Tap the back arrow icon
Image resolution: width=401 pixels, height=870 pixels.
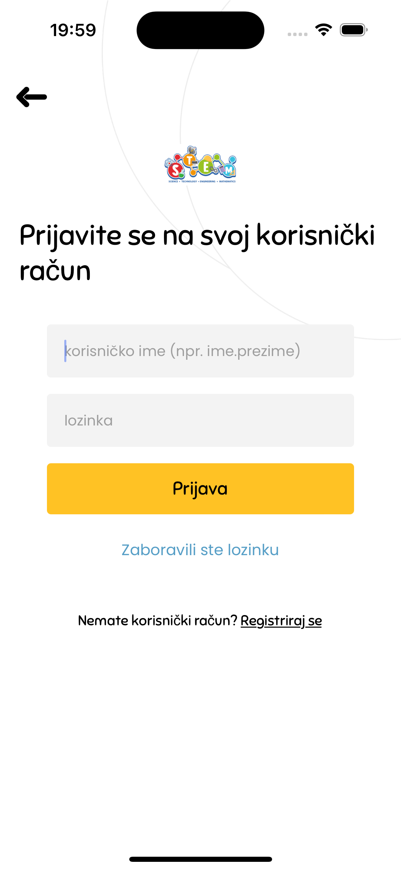click(x=32, y=97)
